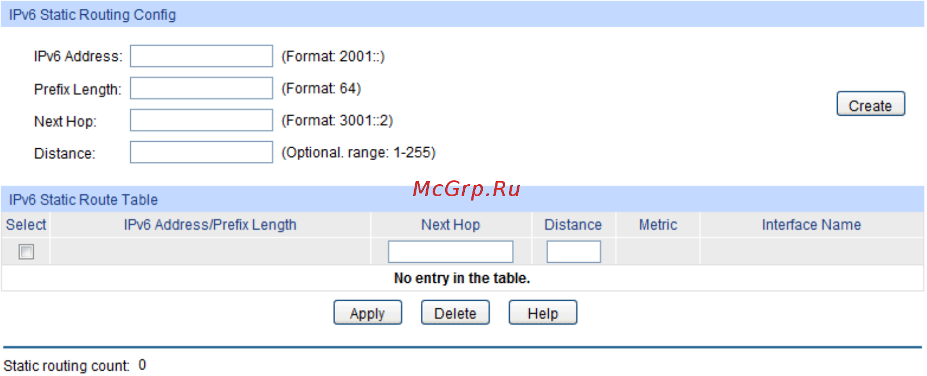The width and height of the screenshot is (927, 376).
Task: Open Help for static routing
Action: tap(543, 313)
